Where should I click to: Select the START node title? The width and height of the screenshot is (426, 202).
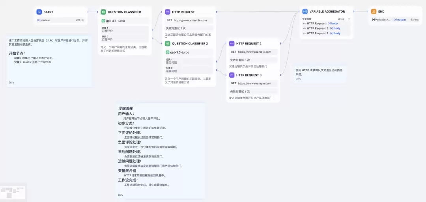tap(49, 12)
